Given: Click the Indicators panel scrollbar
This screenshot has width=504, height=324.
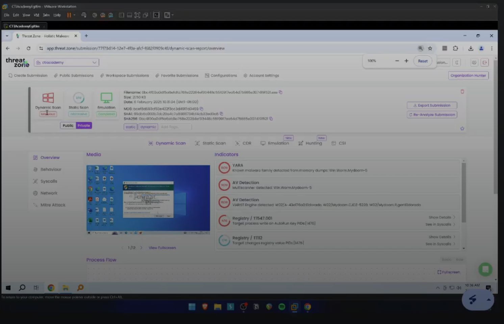Looking at the screenshot, I should 463,193.
